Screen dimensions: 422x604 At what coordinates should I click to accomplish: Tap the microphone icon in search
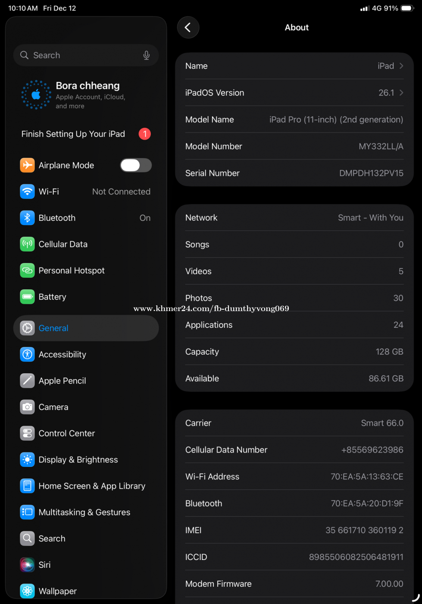[x=147, y=55]
